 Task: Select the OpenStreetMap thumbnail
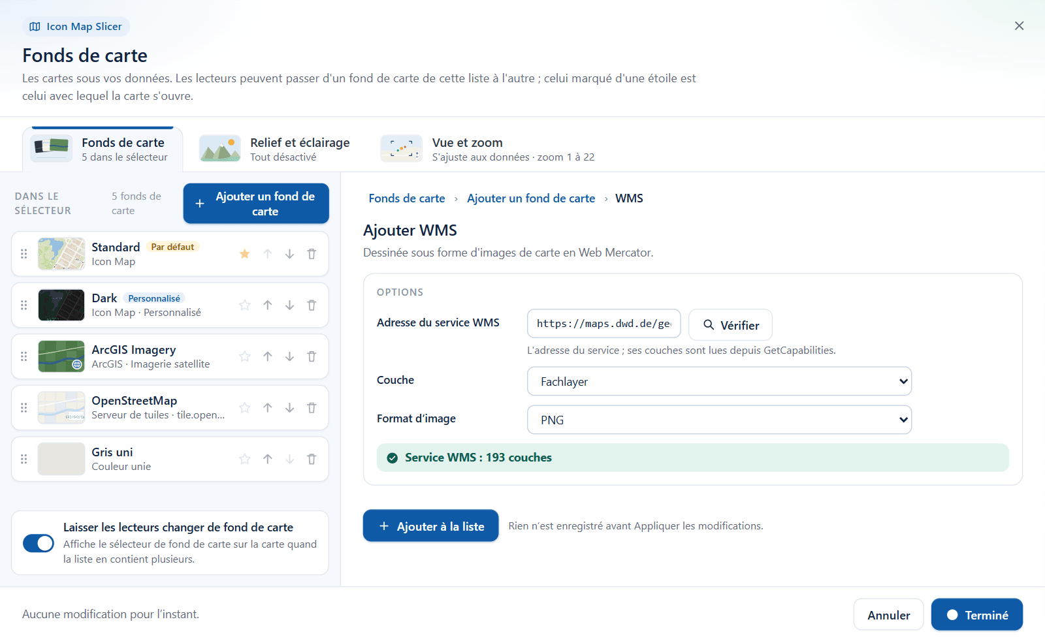point(61,408)
